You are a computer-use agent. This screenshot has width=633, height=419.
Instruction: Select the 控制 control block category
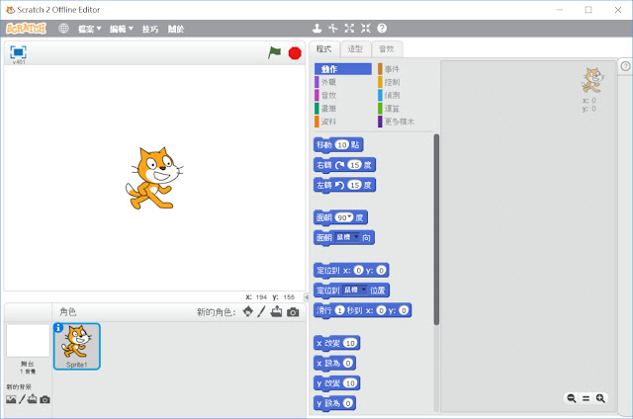(x=407, y=82)
